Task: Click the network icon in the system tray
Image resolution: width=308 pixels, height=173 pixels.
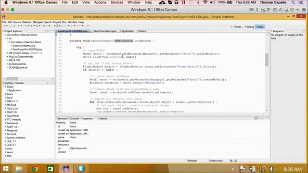Action: (x=262, y=169)
